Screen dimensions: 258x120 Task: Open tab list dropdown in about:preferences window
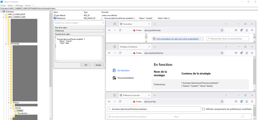[x=226, y=24]
